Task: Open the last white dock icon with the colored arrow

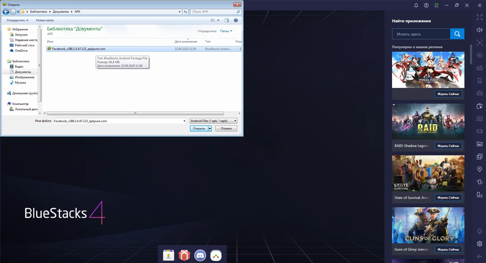Action: (x=216, y=255)
